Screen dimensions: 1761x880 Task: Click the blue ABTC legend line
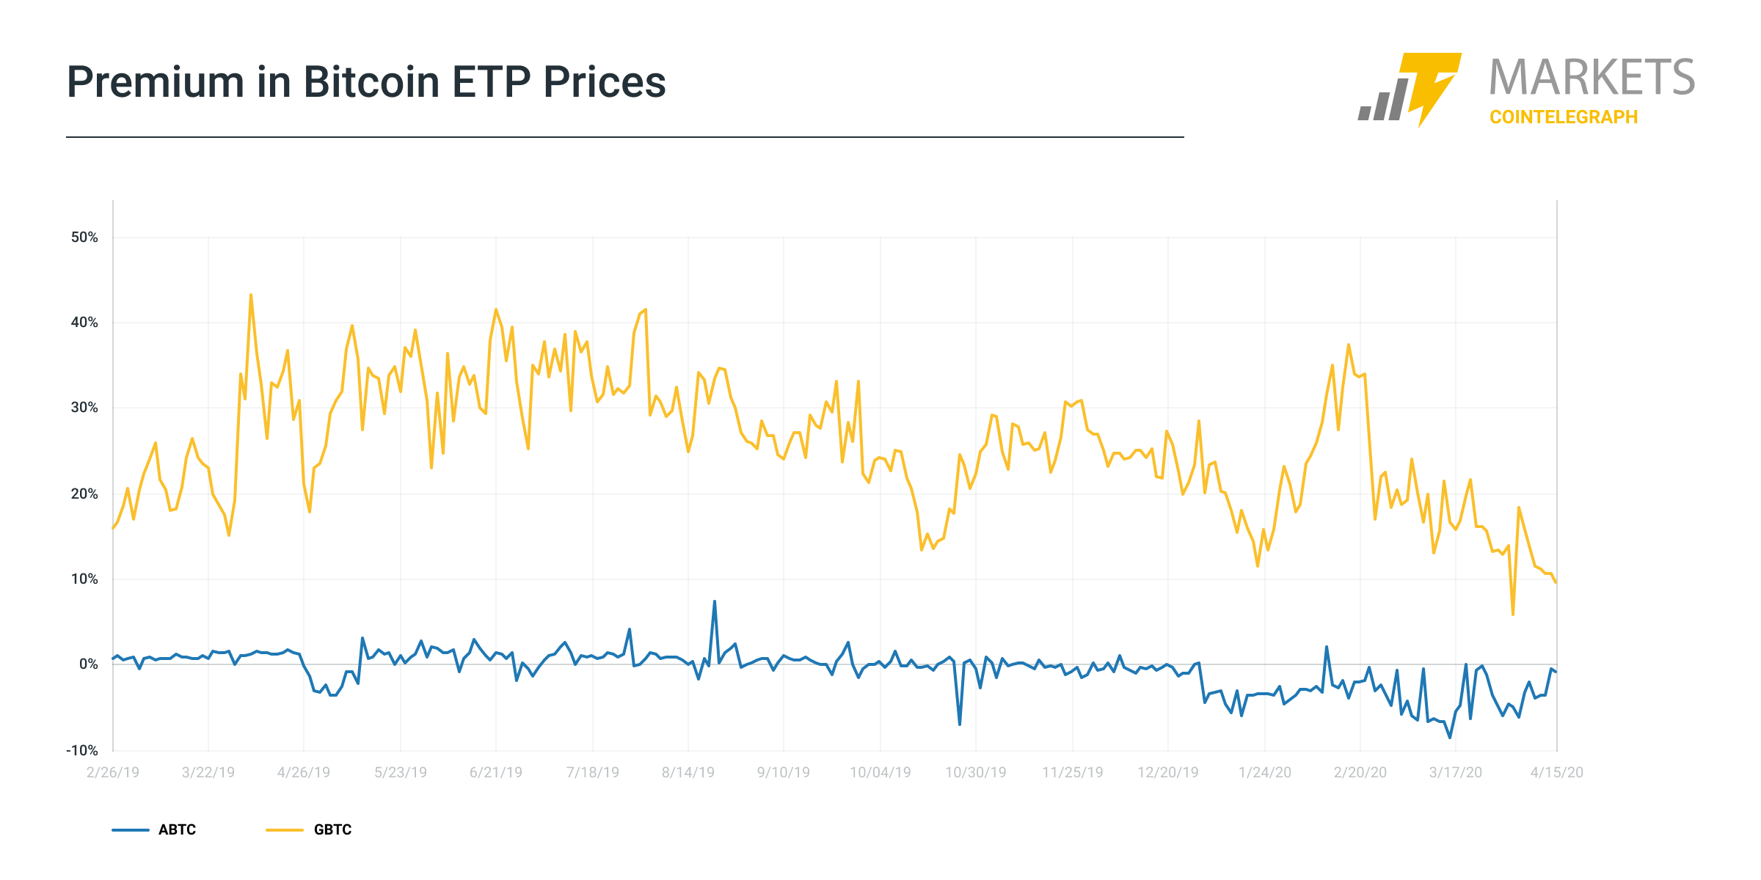point(131,830)
